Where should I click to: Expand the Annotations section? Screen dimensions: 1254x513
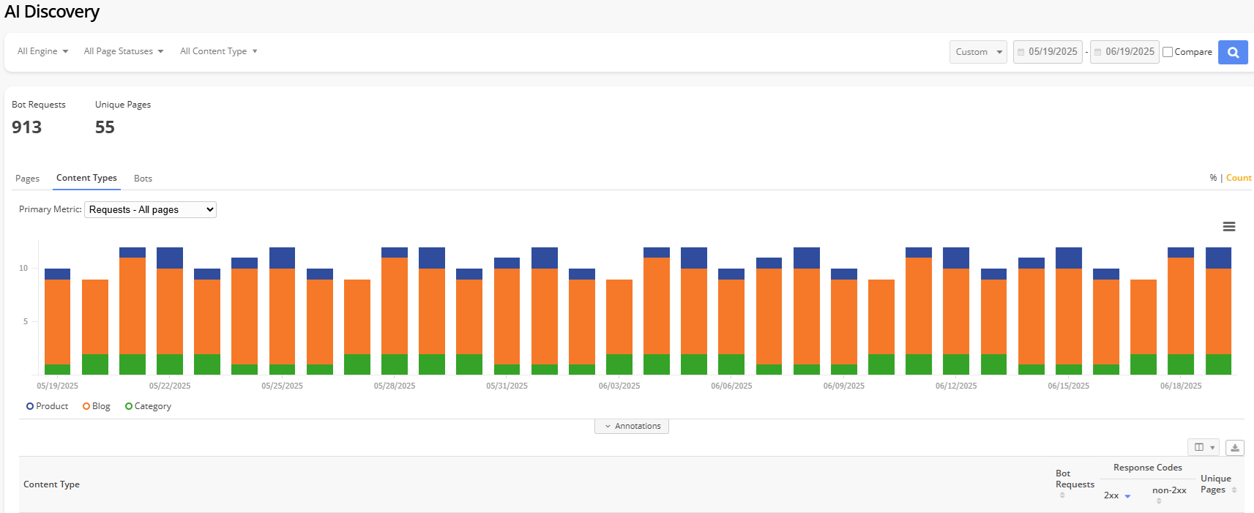(x=632, y=426)
